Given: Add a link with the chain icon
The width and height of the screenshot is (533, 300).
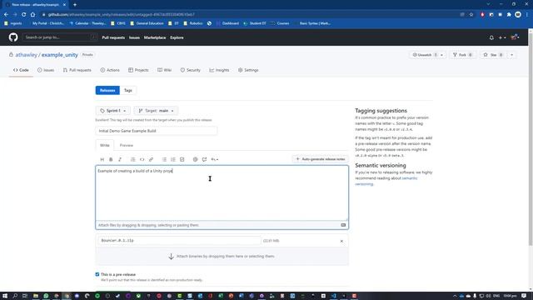Looking at the screenshot, I should click(151, 159).
